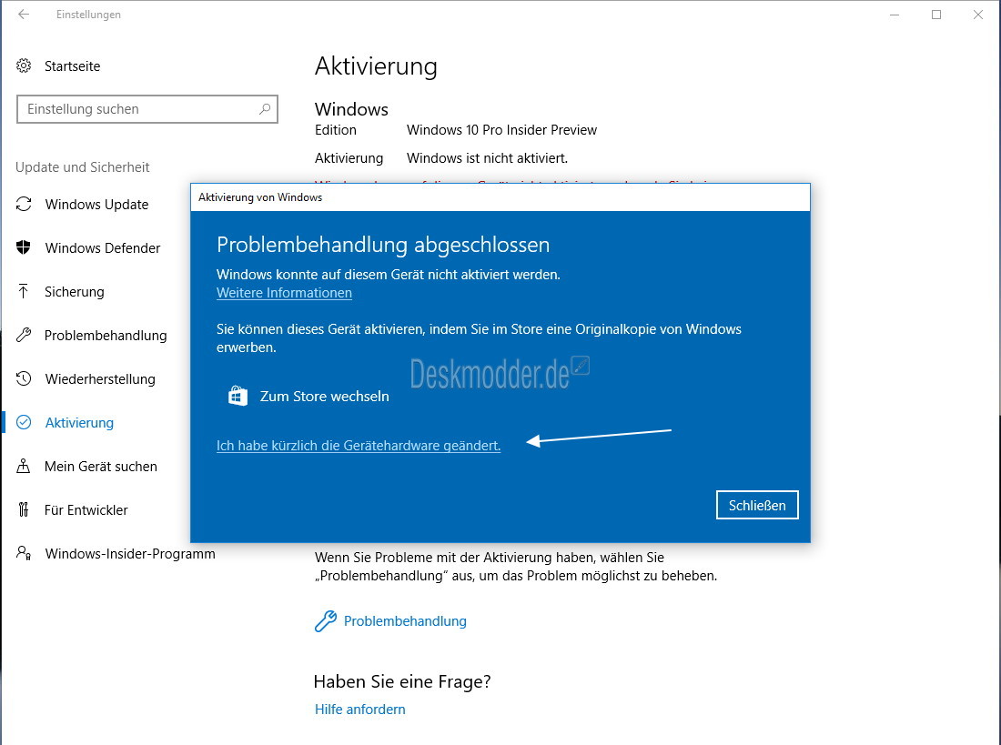The width and height of the screenshot is (1001, 745).
Task: Click the Store bag icon in dialog
Action: coord(238,397)
